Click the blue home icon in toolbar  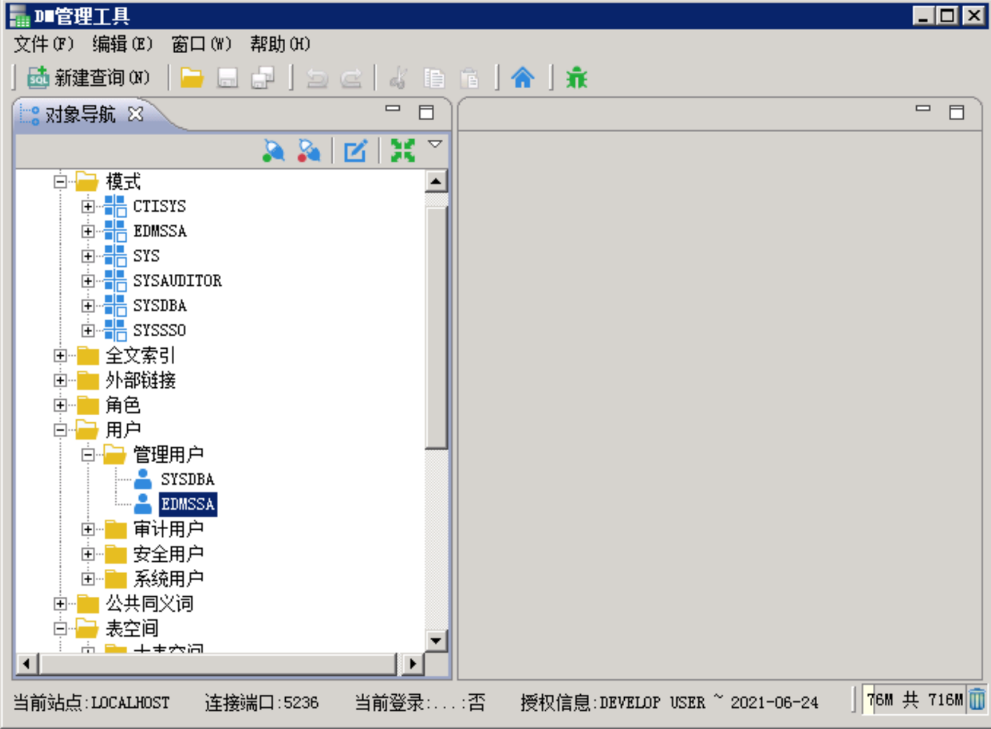pos(522,78)
